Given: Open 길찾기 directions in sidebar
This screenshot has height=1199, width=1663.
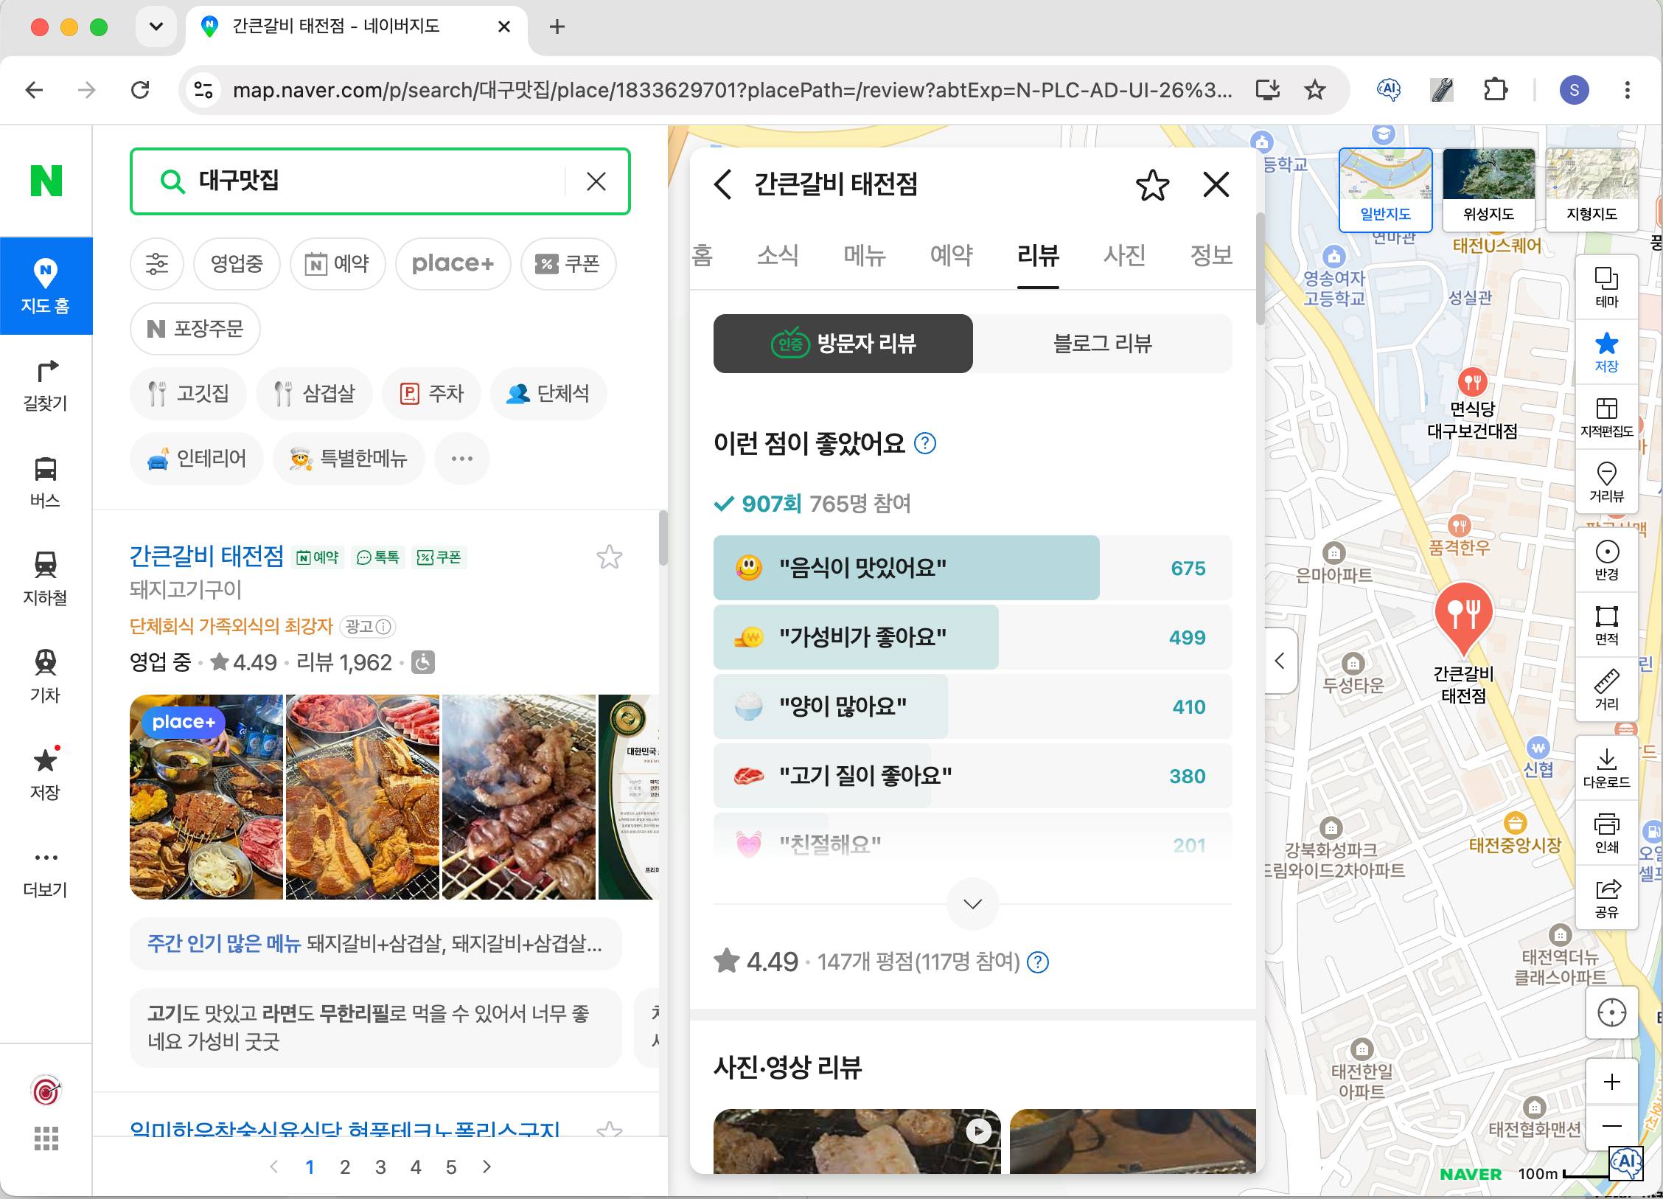Looking at the screenshot, I should [x=46, y=386].
